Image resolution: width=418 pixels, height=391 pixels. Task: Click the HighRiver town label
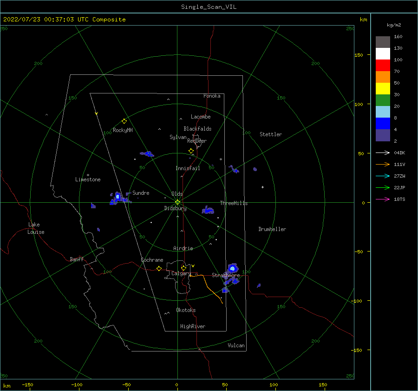193,326
